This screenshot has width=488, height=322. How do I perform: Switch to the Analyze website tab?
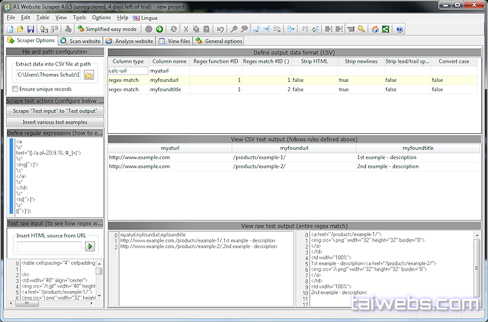click(x=129, y=41)
